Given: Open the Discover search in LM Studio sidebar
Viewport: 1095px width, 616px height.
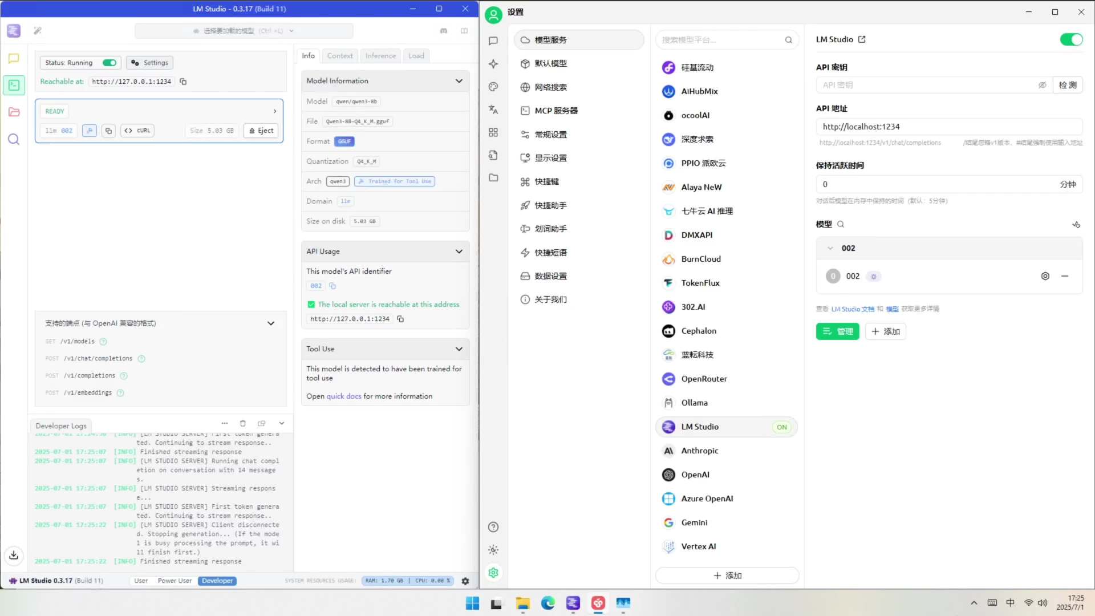Looking at the screenshot, I should pyautogui.click(x=14, y=140).
